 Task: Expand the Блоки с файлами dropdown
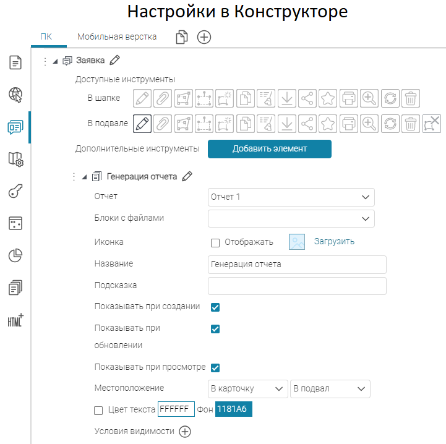(291, 218)
